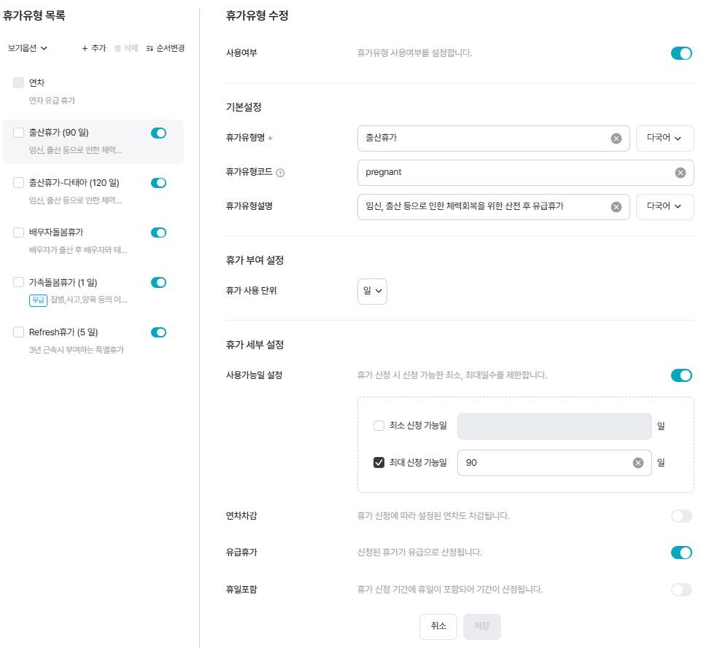Enable the 연차차감 toggle
This screenshot has width=717, height=648.
[x=681, y=516]
